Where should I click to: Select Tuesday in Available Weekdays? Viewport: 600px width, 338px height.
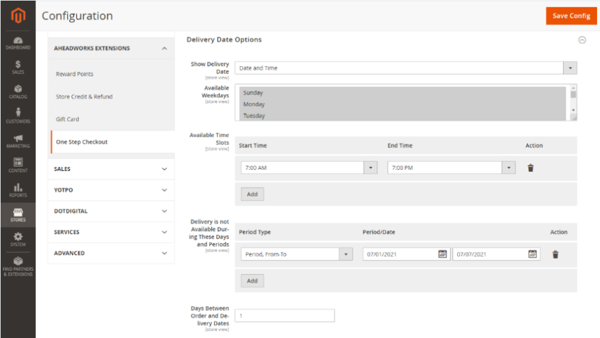pyautogui.click(x=402, y=115)
